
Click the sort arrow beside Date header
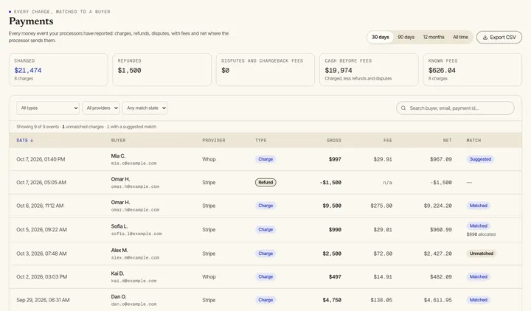tap(32, 141)
